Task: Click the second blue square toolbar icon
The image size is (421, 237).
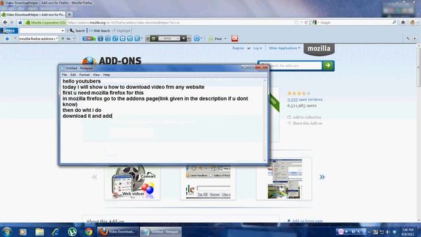Action: (x=108, y=39)
